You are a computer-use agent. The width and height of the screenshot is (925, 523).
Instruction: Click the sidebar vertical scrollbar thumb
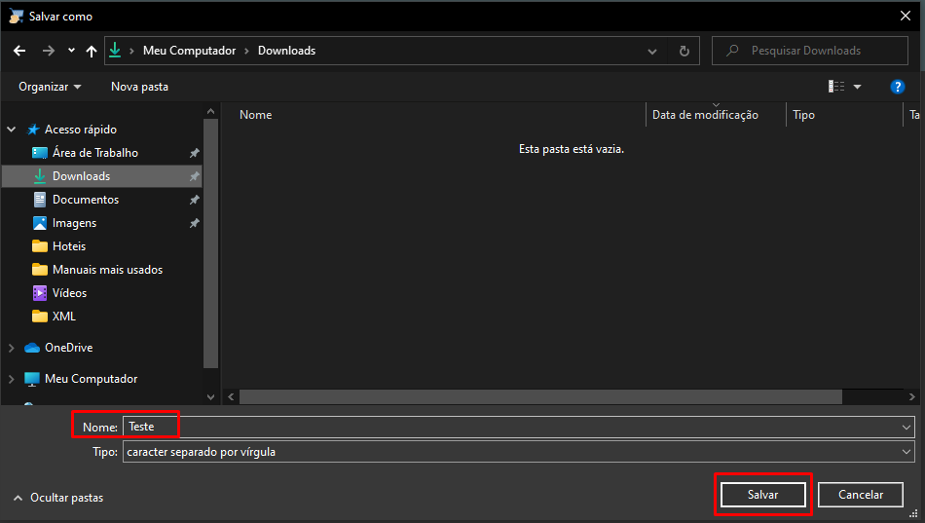click(211, 243)
